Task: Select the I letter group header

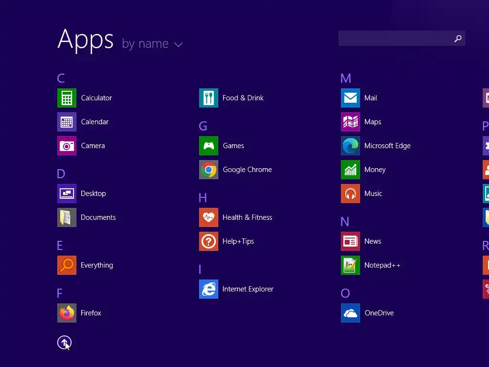Action: coord(200,270)
